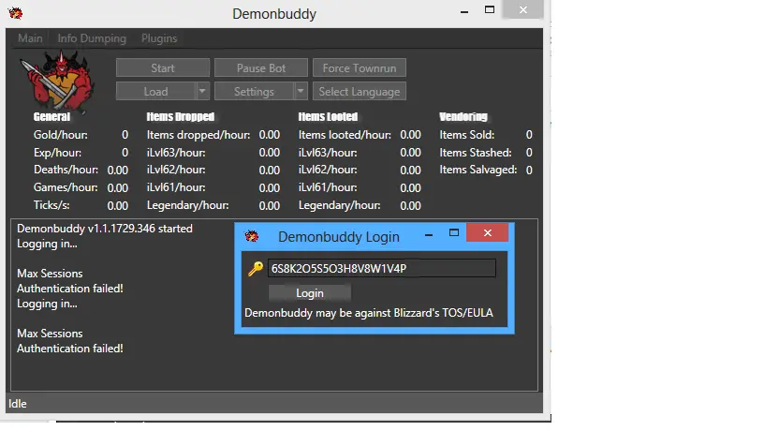Click the Select Language button

pos(360,92)
